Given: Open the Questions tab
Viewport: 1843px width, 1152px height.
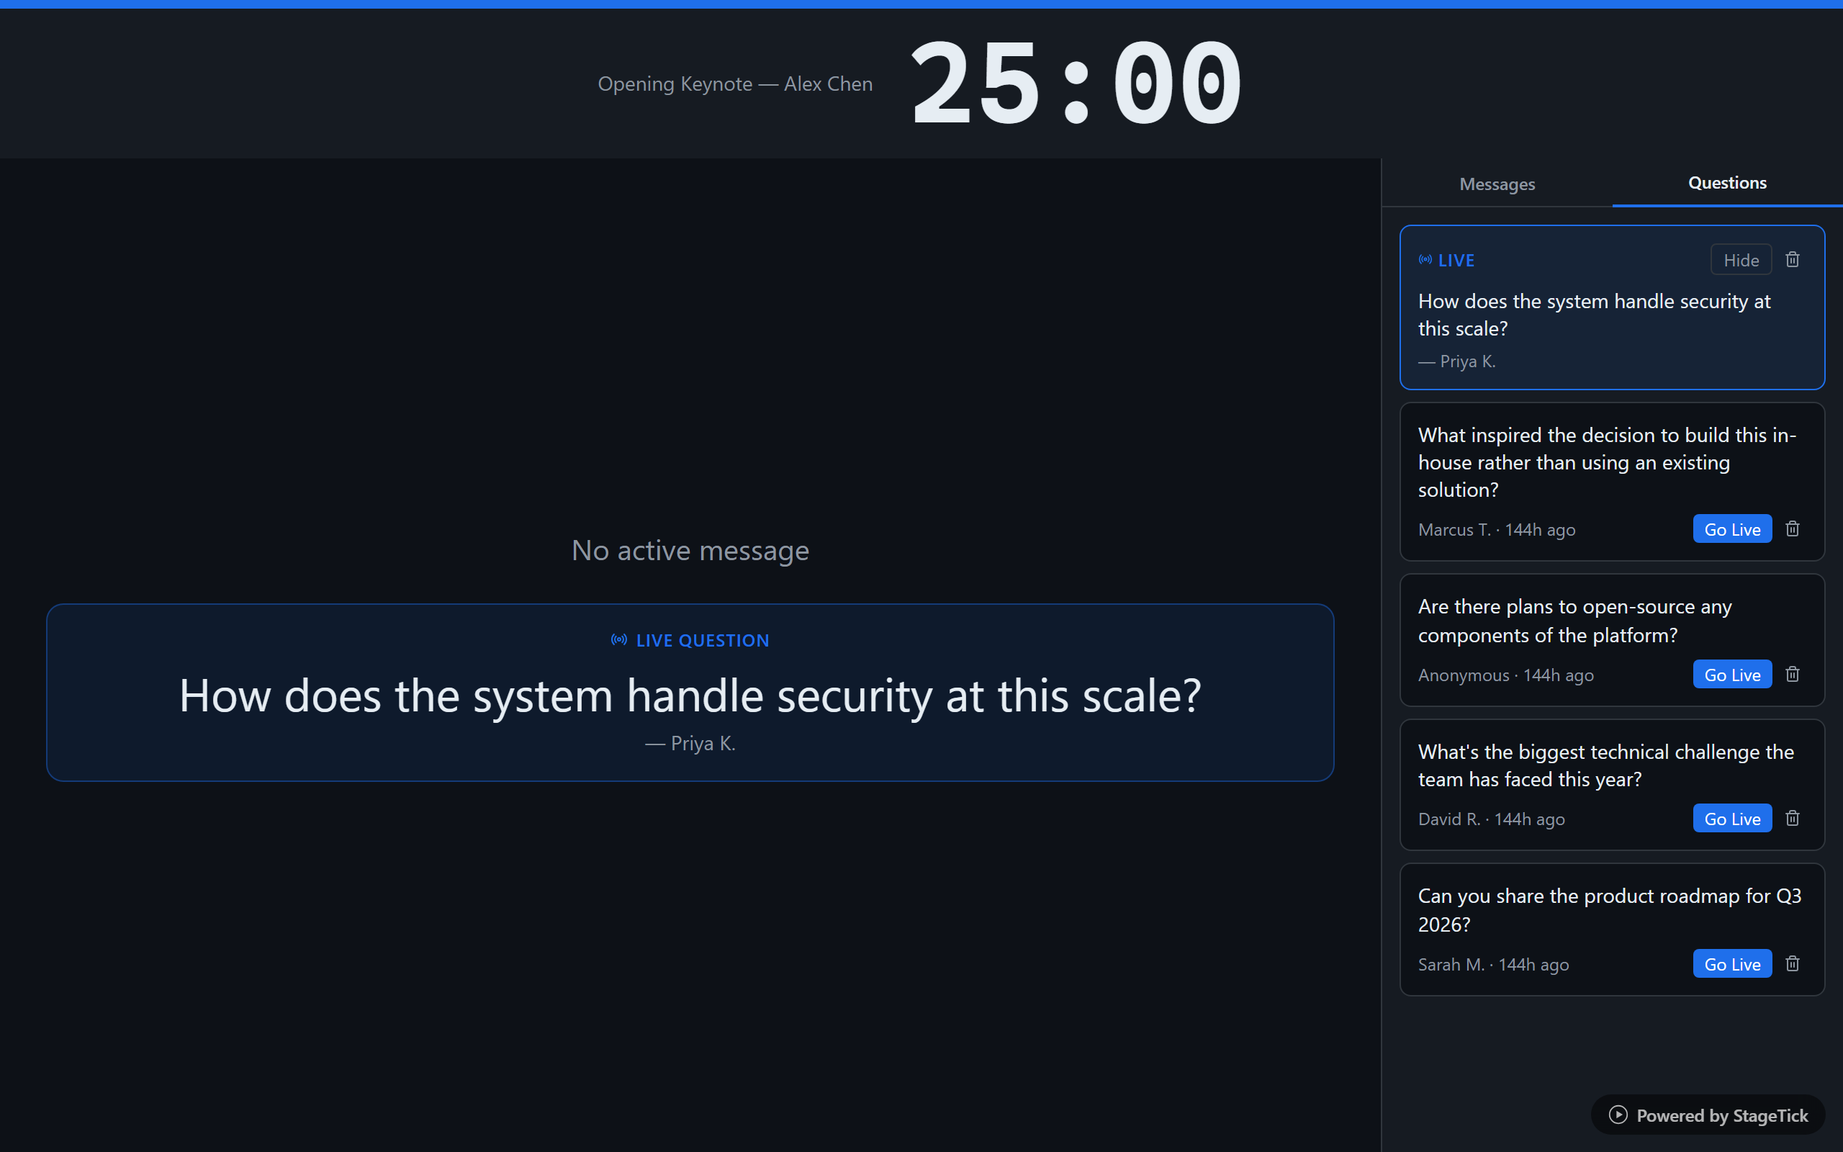Looking at the screenshot, I should [x=1726, y=183].
